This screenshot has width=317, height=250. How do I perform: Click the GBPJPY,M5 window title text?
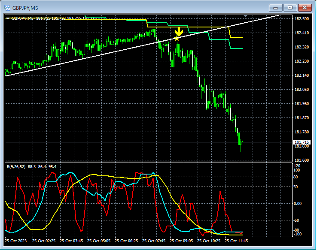[25, 8]
